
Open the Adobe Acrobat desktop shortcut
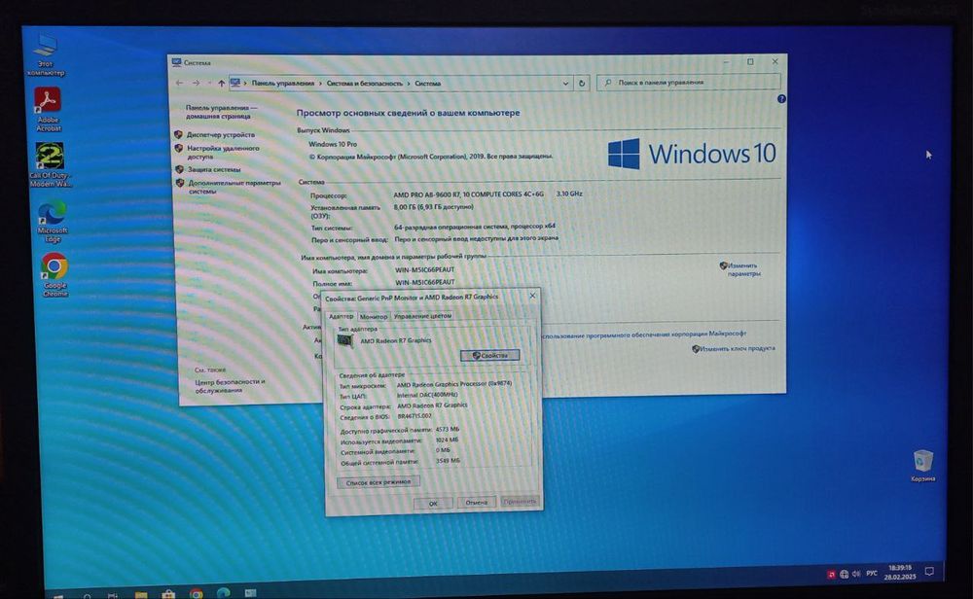pyautogui.click(x=48, y=109)
